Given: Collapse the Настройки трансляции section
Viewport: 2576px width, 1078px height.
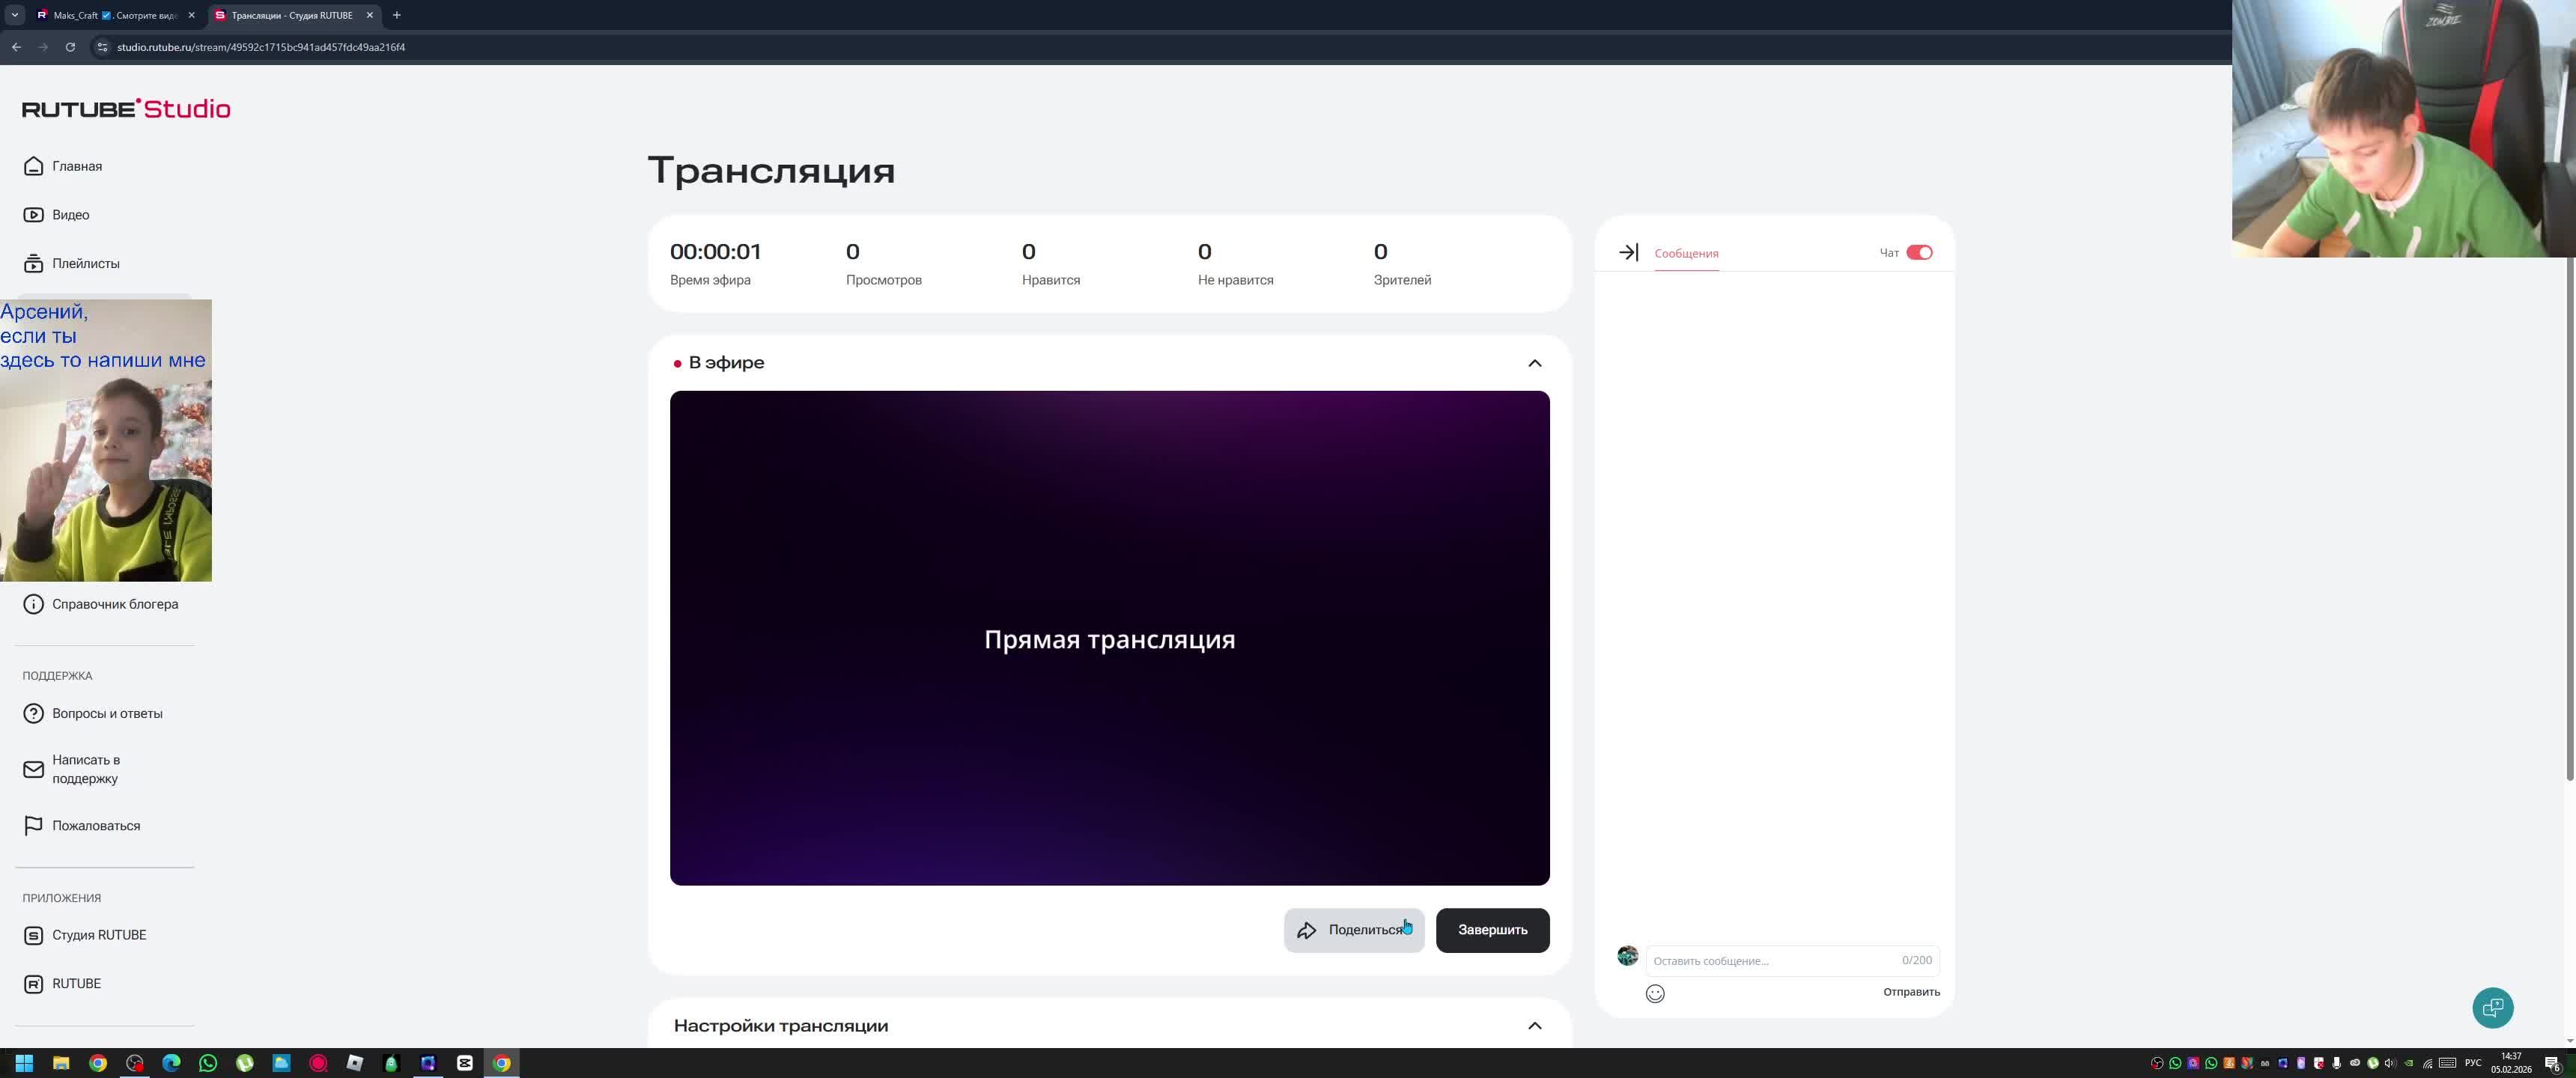Looking at the screenshot, I should click(1534, 1026).
